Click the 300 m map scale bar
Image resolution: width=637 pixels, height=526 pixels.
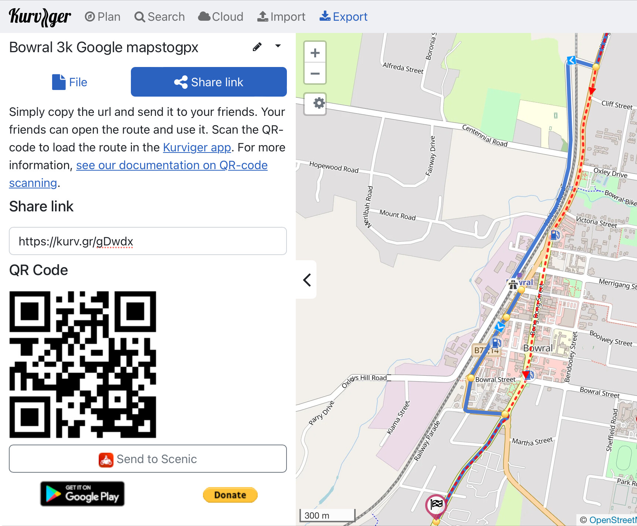[x=327, y=515]
